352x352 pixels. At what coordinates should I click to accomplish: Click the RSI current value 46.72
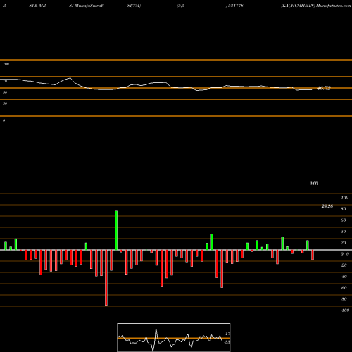[324, 88]
